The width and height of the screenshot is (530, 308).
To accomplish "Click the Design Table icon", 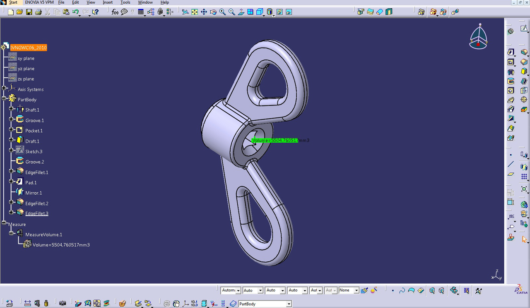I will coord(141,12).
